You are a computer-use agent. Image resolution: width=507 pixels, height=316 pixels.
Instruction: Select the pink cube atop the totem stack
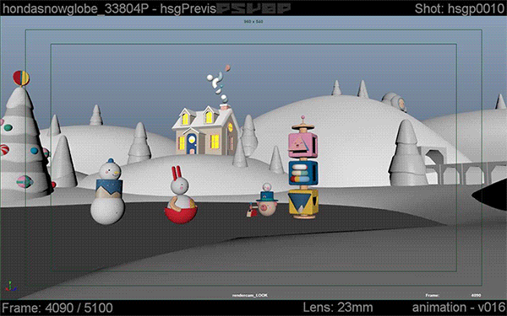coord(303,144)
